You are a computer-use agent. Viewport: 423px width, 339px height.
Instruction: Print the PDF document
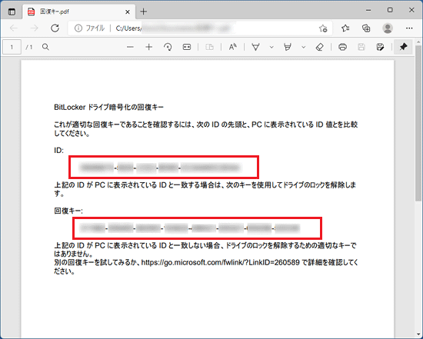342,47
